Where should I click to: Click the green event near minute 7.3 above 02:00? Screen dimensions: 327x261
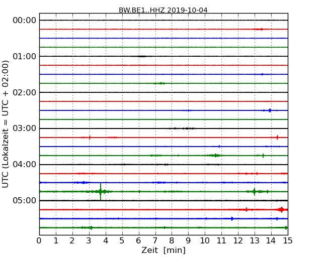(x=160, y=83)
